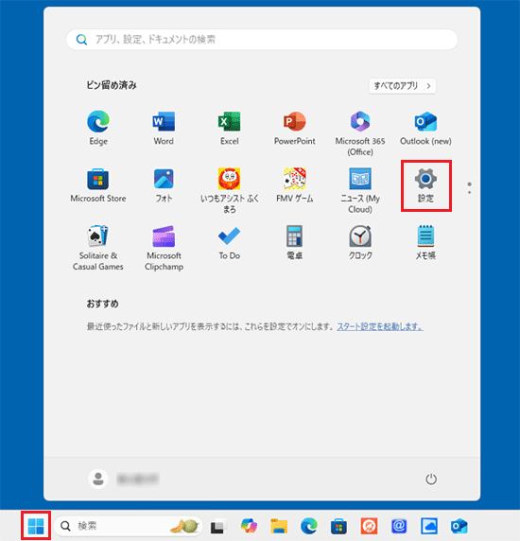This screenshot has height=541, width=520.
Task: Open the @ mail app on taskbar
Action: [399, 526]
